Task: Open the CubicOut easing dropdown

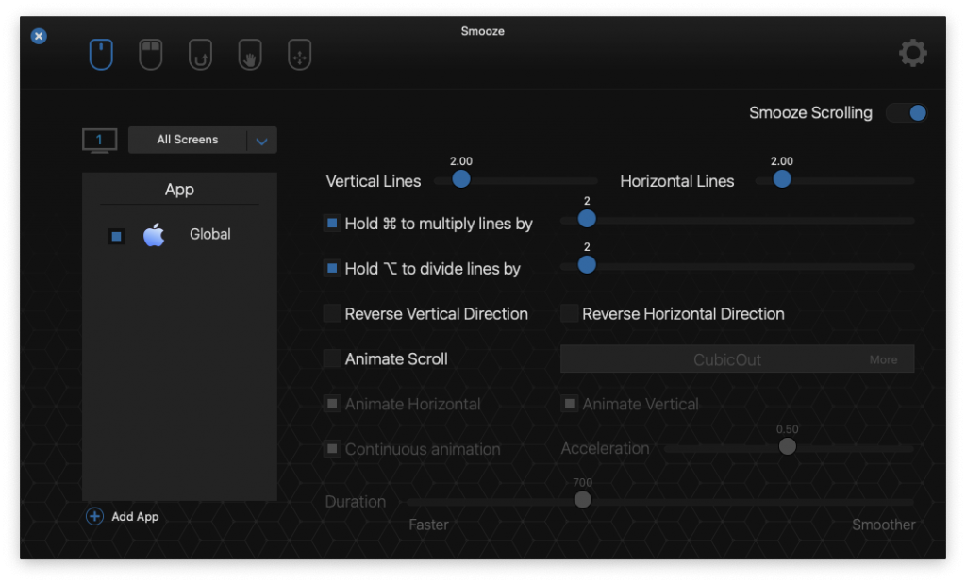Action: point(737,359)
